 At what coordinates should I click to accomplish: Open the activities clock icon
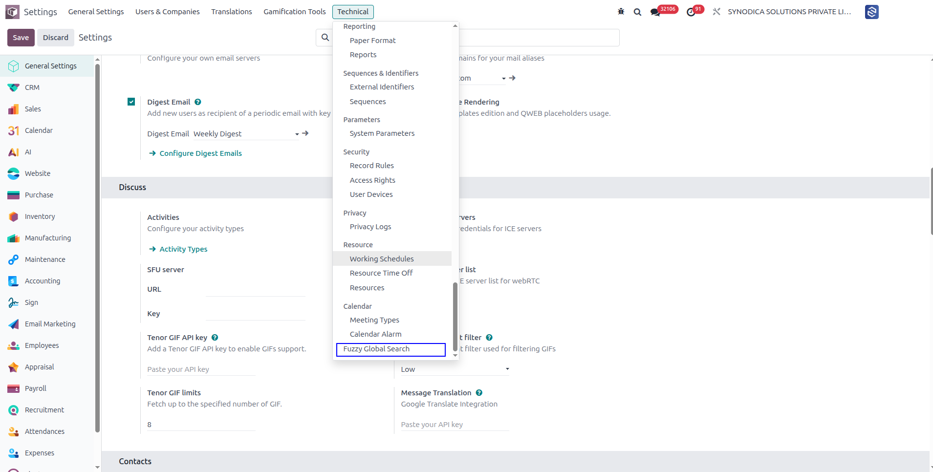pyautogui.click(x=691, y=12)
